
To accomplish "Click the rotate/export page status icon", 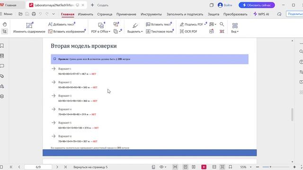I will tap(153, 167).
